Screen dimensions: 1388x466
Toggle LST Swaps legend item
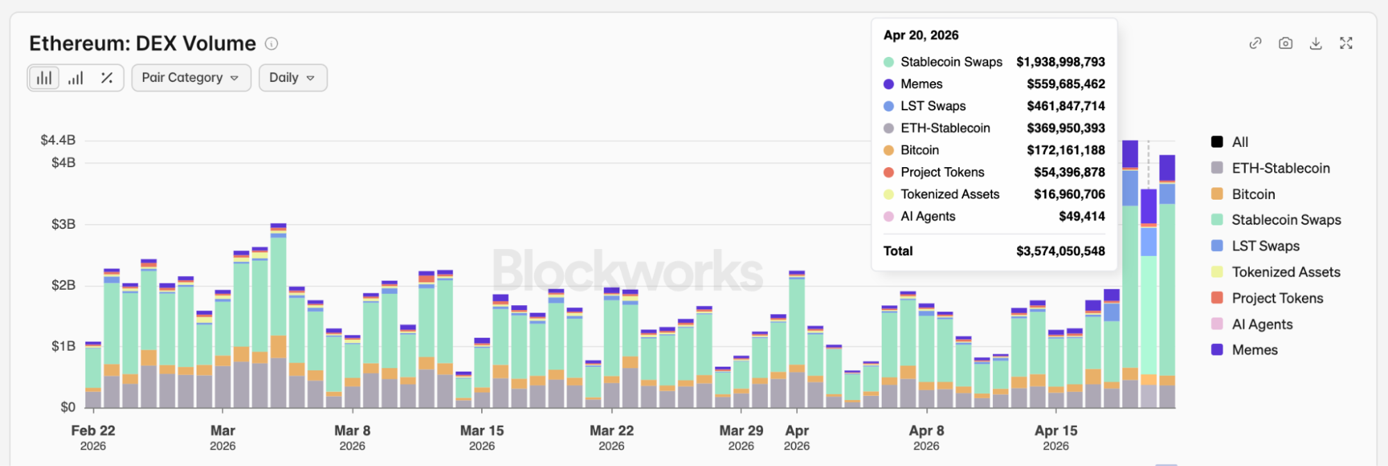(x=1265, y=246)
